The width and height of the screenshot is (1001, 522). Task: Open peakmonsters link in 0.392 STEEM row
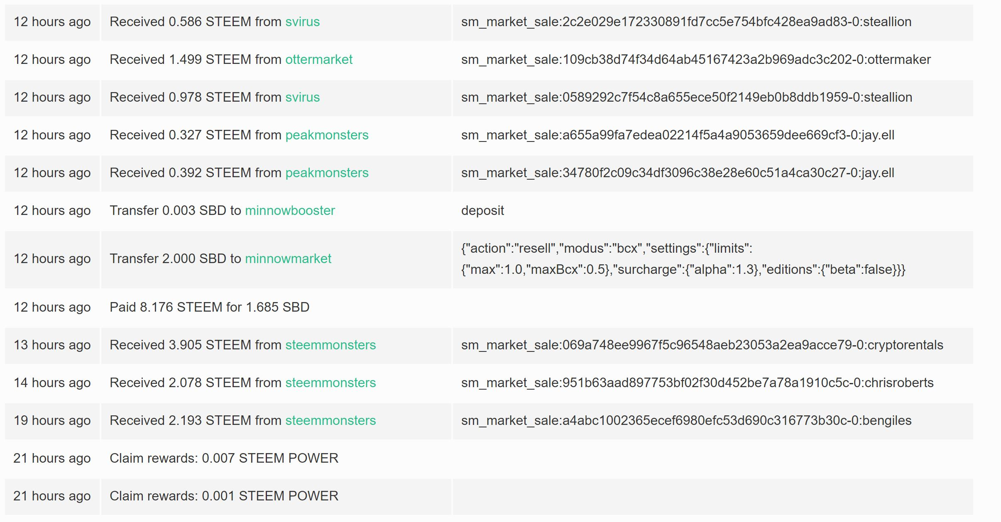[x=327, y=173]
